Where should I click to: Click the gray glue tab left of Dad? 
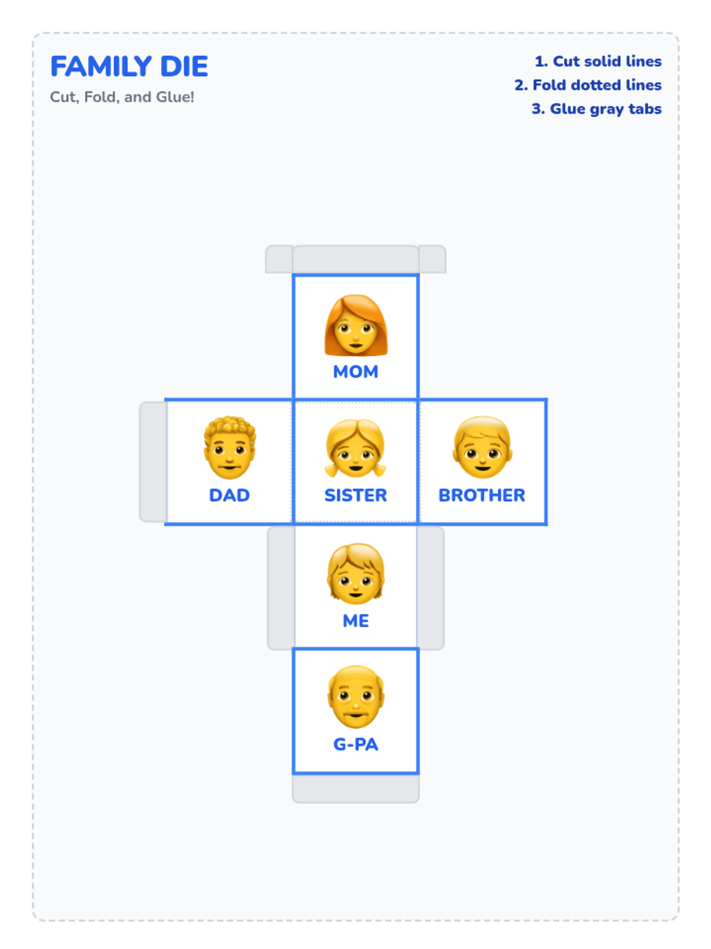(153, 462)
